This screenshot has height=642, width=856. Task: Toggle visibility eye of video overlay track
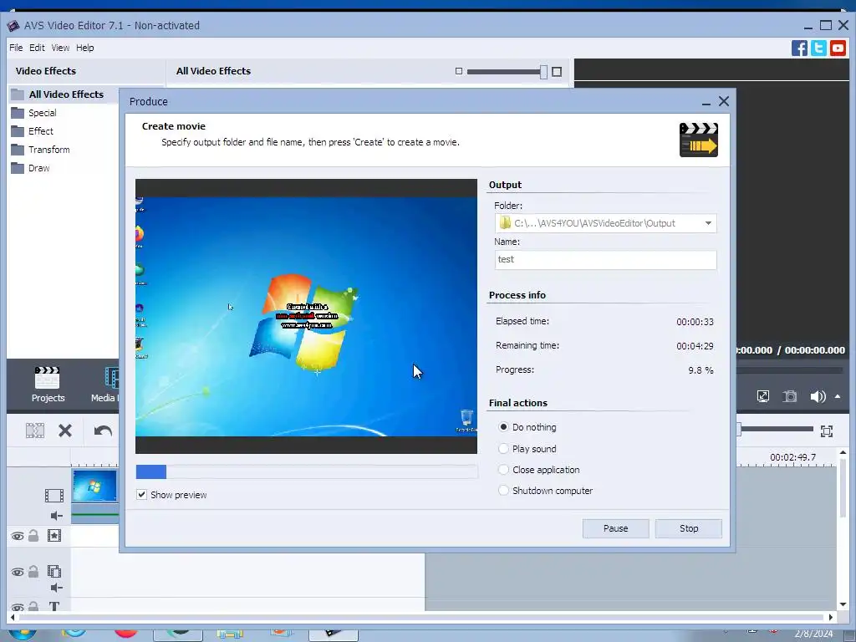click(18, 572)
